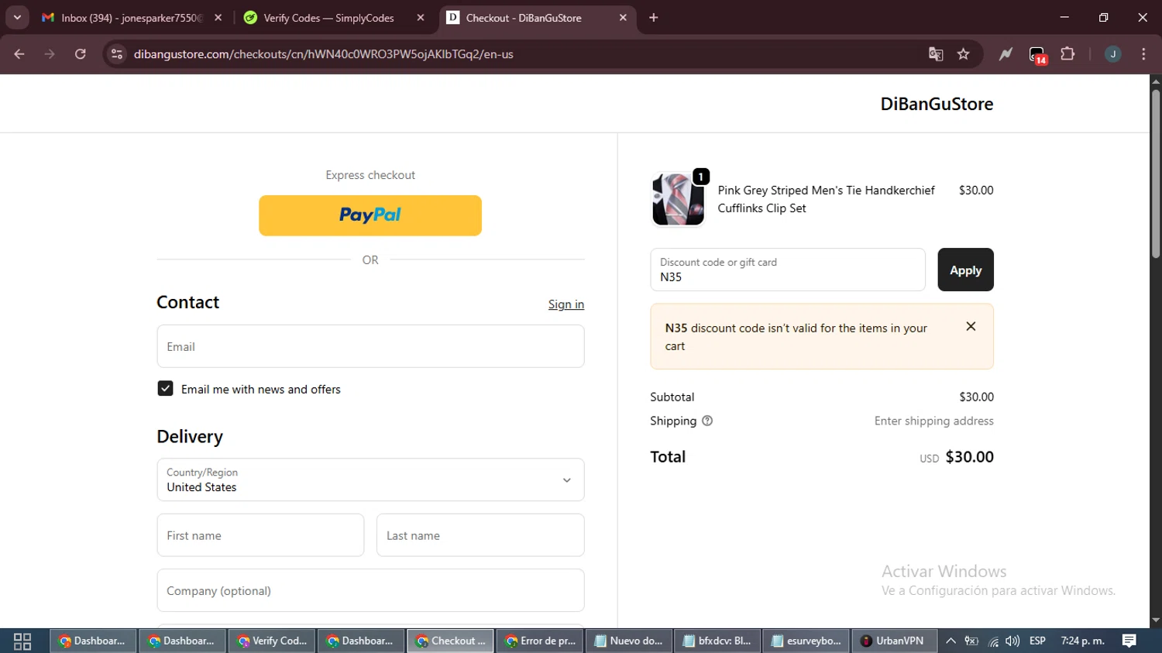Click the scrollbar down arrow

[1156, 620]
